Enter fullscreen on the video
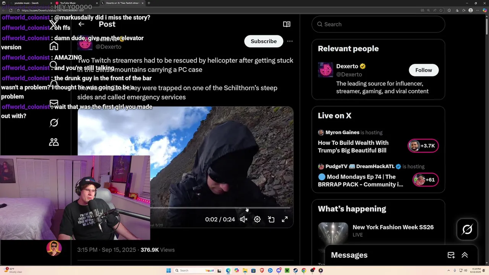Screen dimensions: 489x275 285,219
